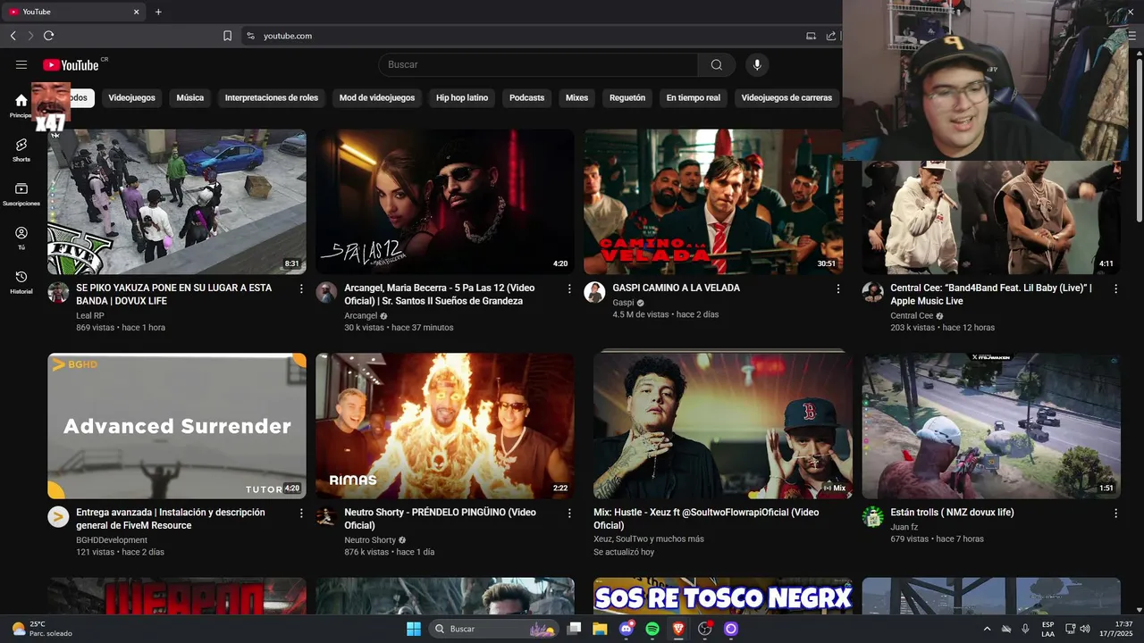Open Historial in the sidebar

21,282
